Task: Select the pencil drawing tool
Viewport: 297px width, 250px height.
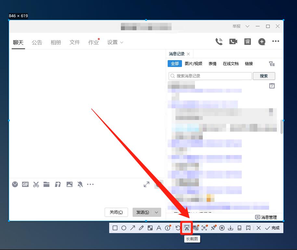Action: click(141, 228)
